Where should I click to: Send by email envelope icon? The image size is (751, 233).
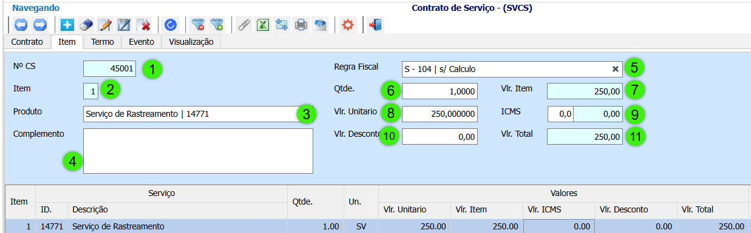click(320, 25)
